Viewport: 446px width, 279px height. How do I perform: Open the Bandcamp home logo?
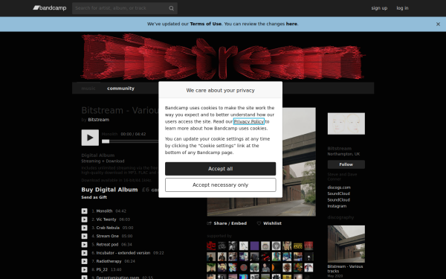[x=50, y=8]
